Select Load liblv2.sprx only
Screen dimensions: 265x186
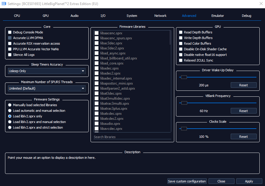(10, 116)
